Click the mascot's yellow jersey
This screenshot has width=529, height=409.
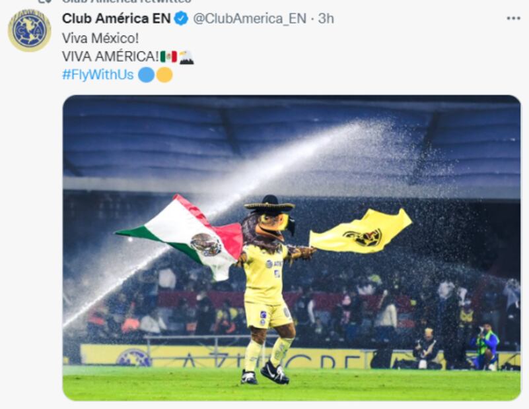tap(265, 274)
